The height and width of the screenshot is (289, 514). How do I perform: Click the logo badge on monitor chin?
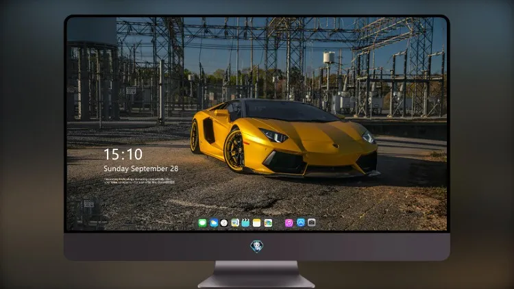point(257,246)
